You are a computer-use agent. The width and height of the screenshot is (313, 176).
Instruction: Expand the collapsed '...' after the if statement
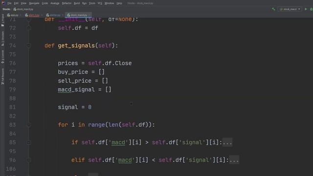[x=227, y=142]
